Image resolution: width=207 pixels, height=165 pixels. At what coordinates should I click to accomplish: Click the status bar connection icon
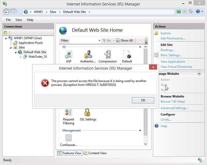[x=200, y=160]
